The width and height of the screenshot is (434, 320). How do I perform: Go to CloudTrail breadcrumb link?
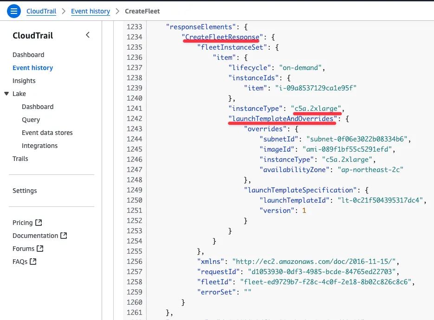coord(41,11)
